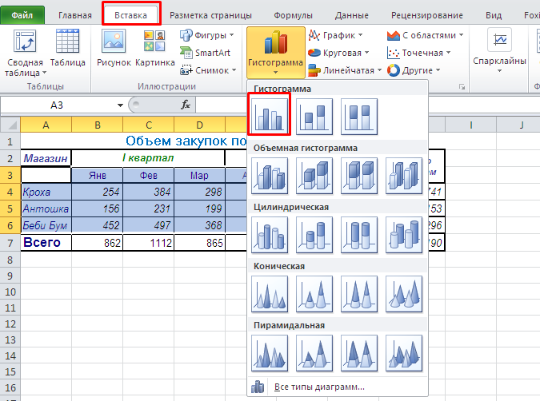Open the Формулы ribbon tab

(293, 14)
